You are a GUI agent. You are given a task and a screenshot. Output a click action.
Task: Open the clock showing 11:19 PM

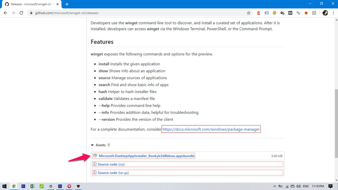318,186
